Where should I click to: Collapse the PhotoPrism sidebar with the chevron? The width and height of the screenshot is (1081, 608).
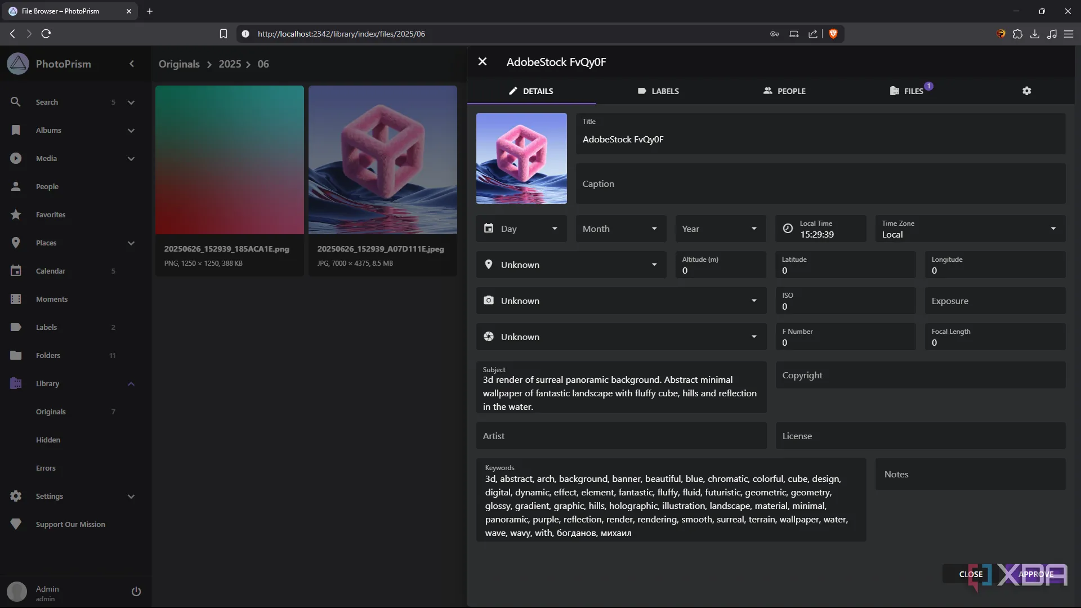(132, 64)
